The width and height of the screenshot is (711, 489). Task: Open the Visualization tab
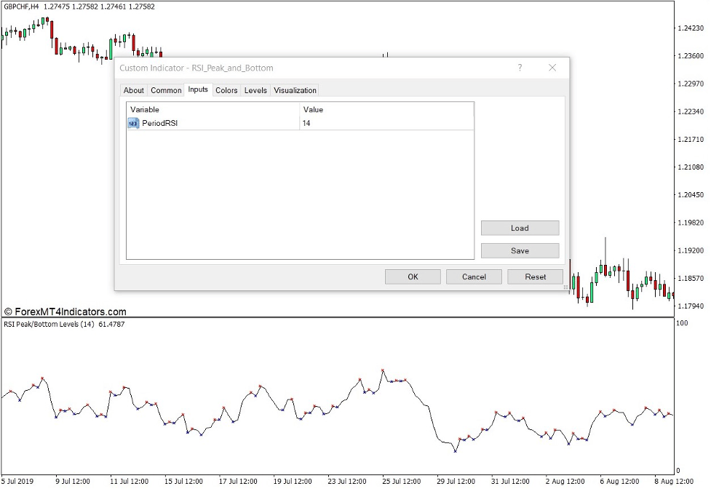295,90
